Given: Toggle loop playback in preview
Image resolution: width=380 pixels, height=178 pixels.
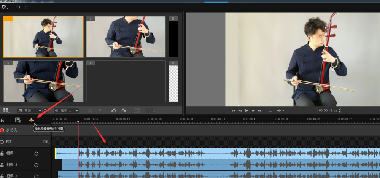Looking at the screenshot, I should point(270,111).
